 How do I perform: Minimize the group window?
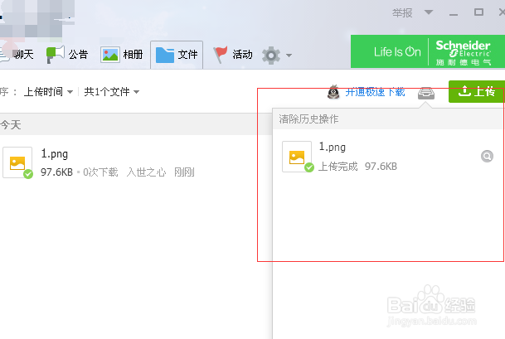pos(454,14)
